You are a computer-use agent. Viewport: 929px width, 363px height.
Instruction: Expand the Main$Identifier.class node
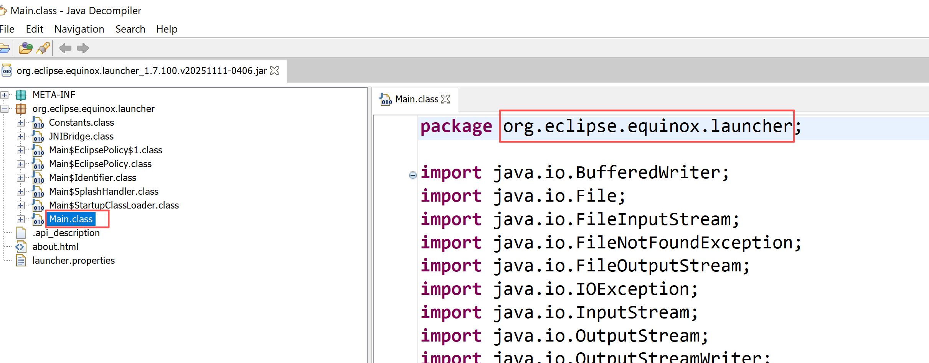pos(21,178)
